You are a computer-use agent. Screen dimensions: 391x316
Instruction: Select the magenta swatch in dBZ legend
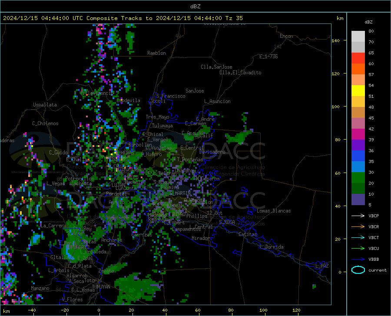[358, 134]
